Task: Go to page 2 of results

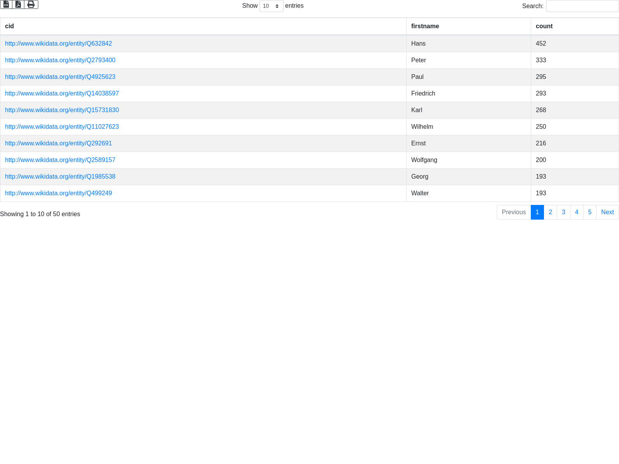Action: tap(550, 212)
